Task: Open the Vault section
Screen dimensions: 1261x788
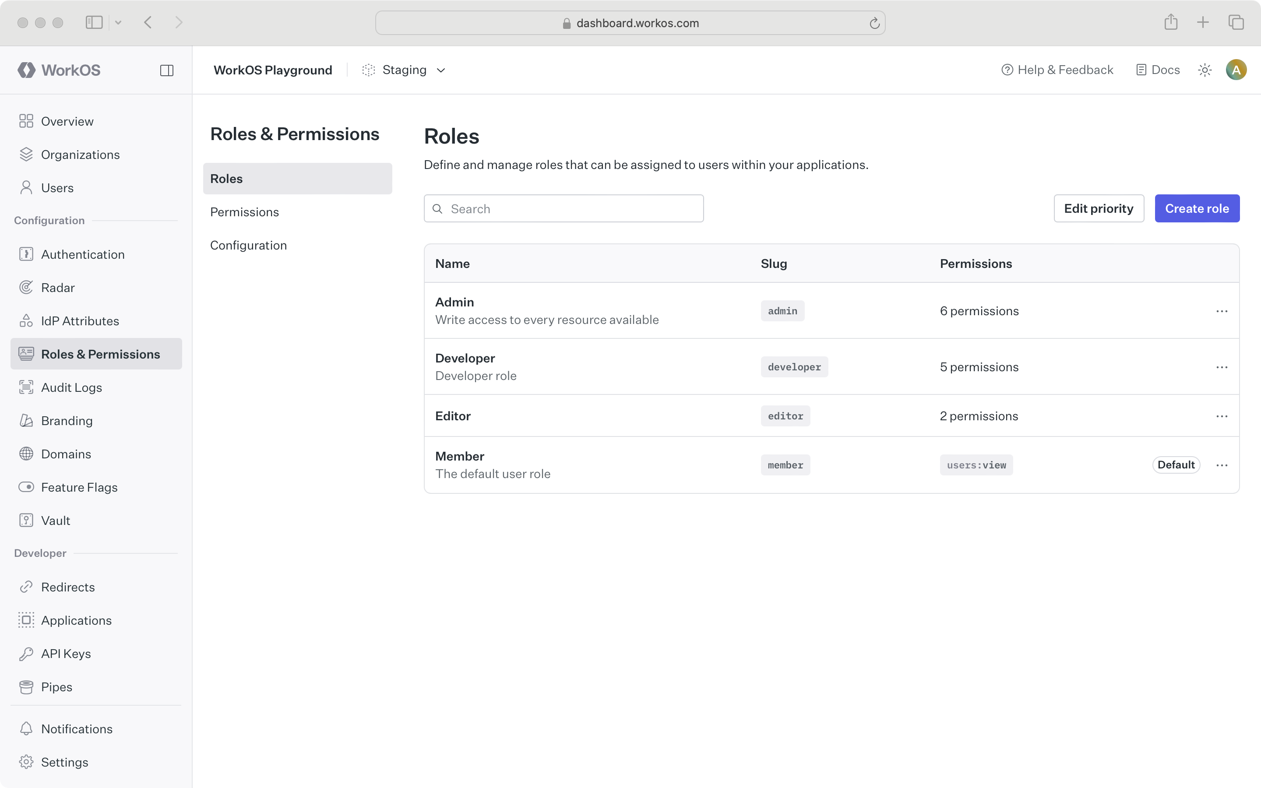Action: pos(56,520)
